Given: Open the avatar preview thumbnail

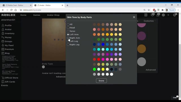Looking at the screenshot, I should (x=54, y=40).
